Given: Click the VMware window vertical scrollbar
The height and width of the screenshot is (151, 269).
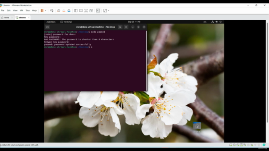Looking at the screenshot, I should (267, 73).
